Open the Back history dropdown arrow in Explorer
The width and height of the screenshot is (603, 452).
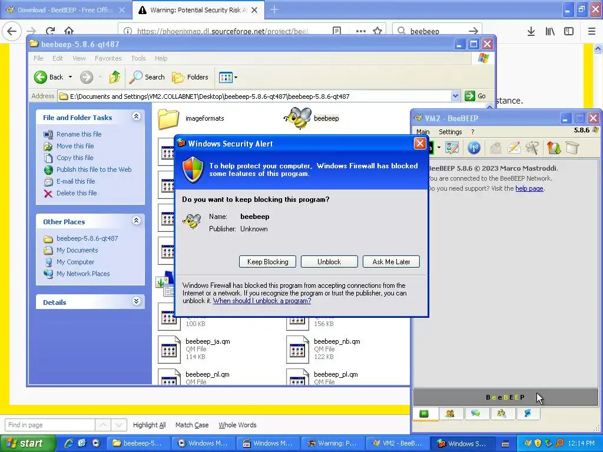(x=71, y=77)
